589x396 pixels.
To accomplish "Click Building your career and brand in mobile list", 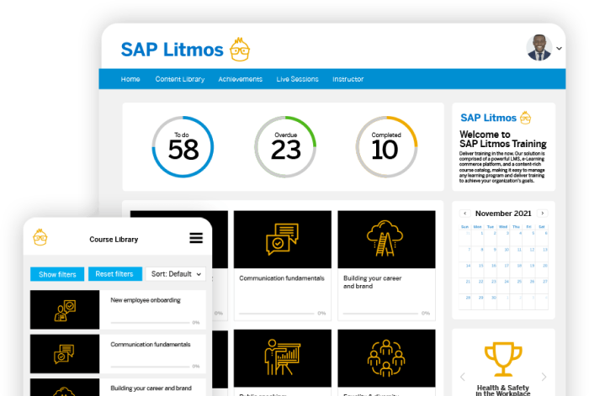I will click(151, 388).
